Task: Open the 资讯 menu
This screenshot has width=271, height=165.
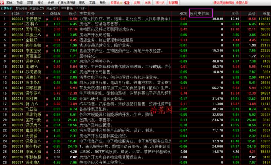Action: [82, 3]
